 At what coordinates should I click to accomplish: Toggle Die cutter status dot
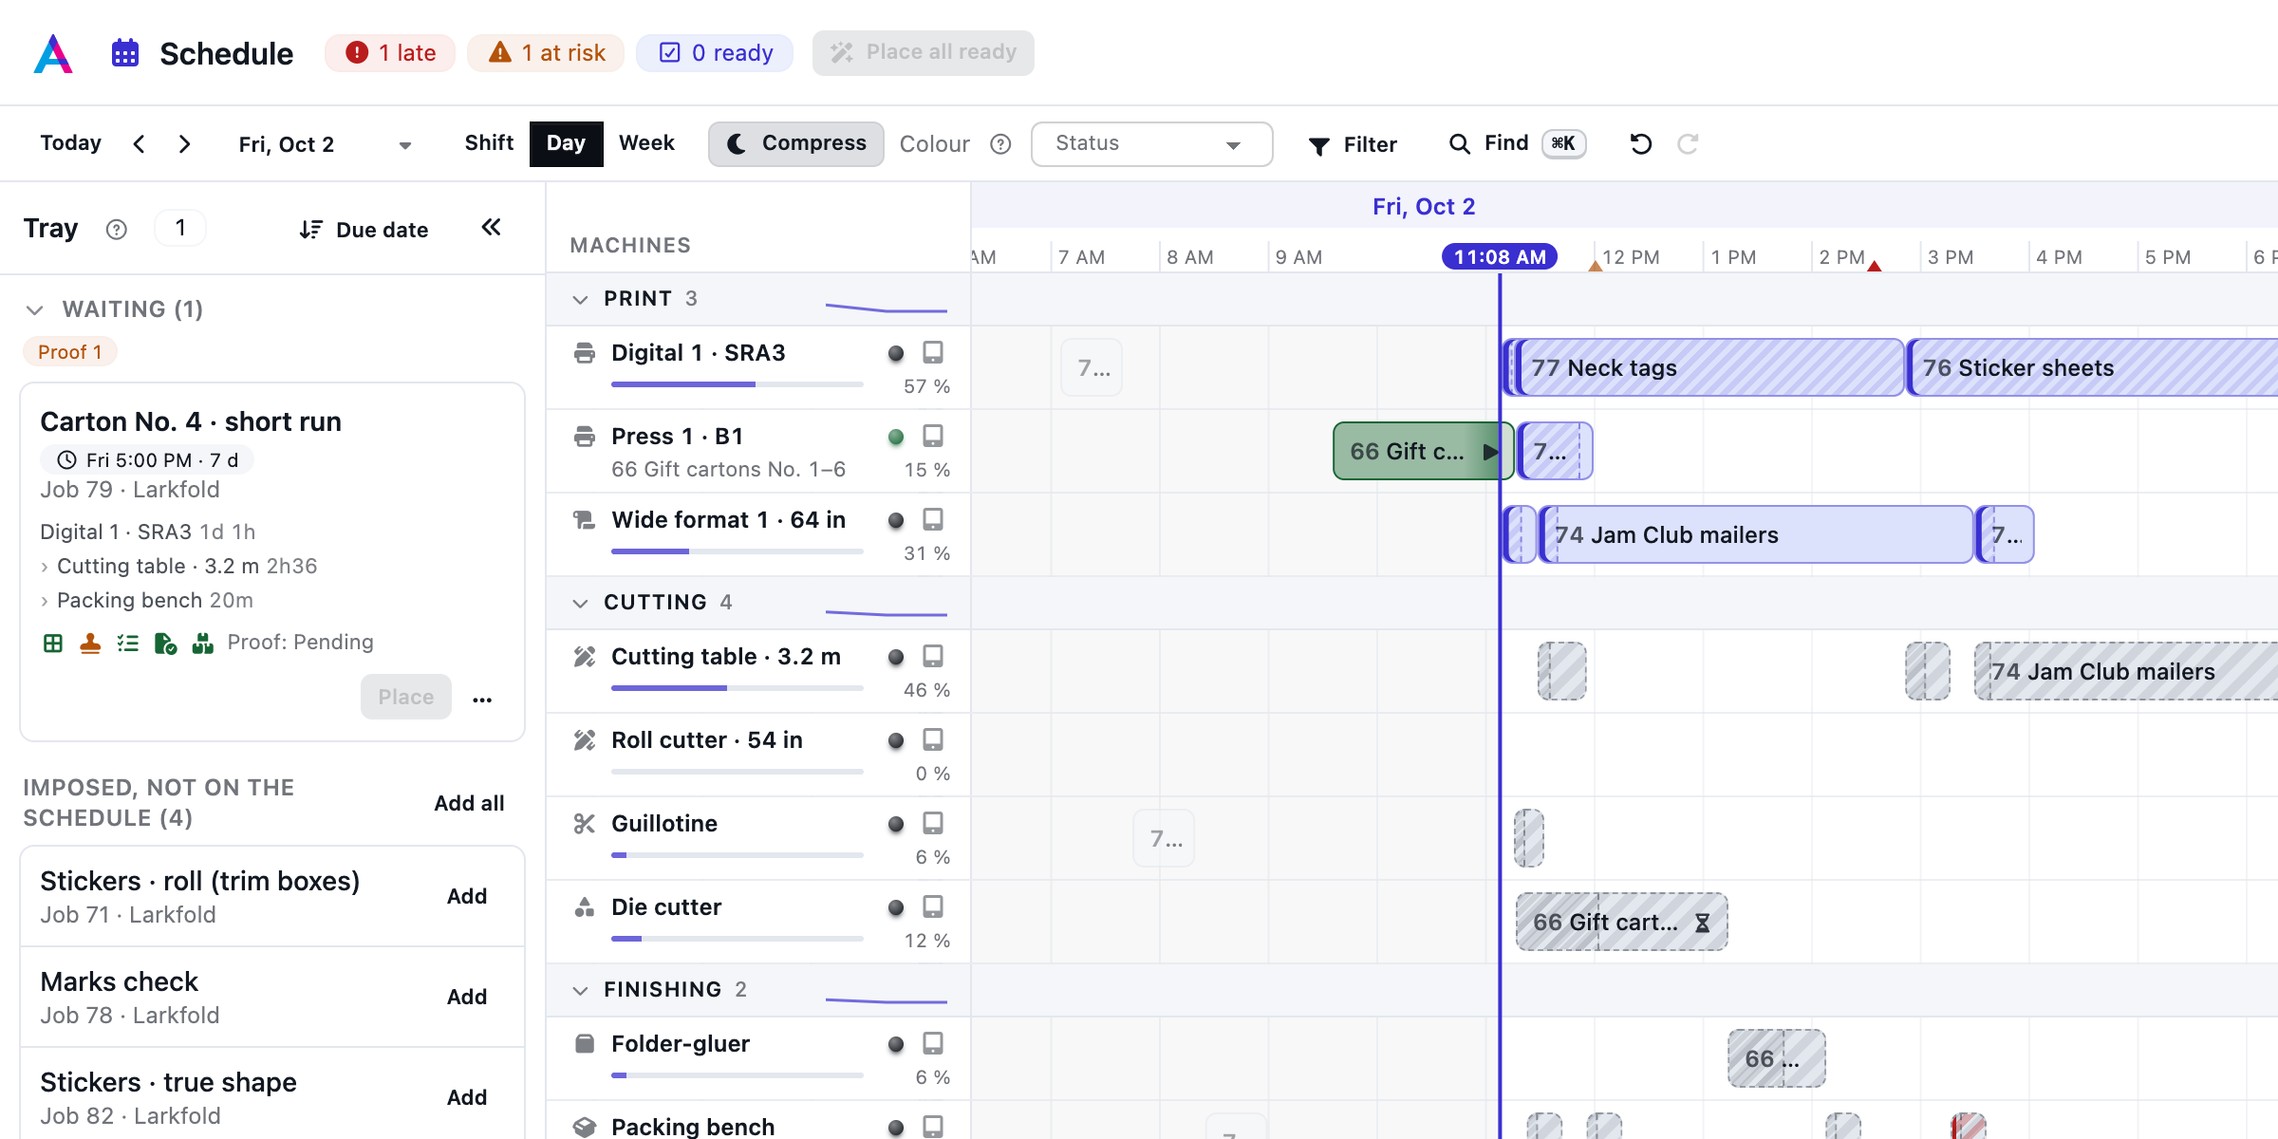[895, 908]
